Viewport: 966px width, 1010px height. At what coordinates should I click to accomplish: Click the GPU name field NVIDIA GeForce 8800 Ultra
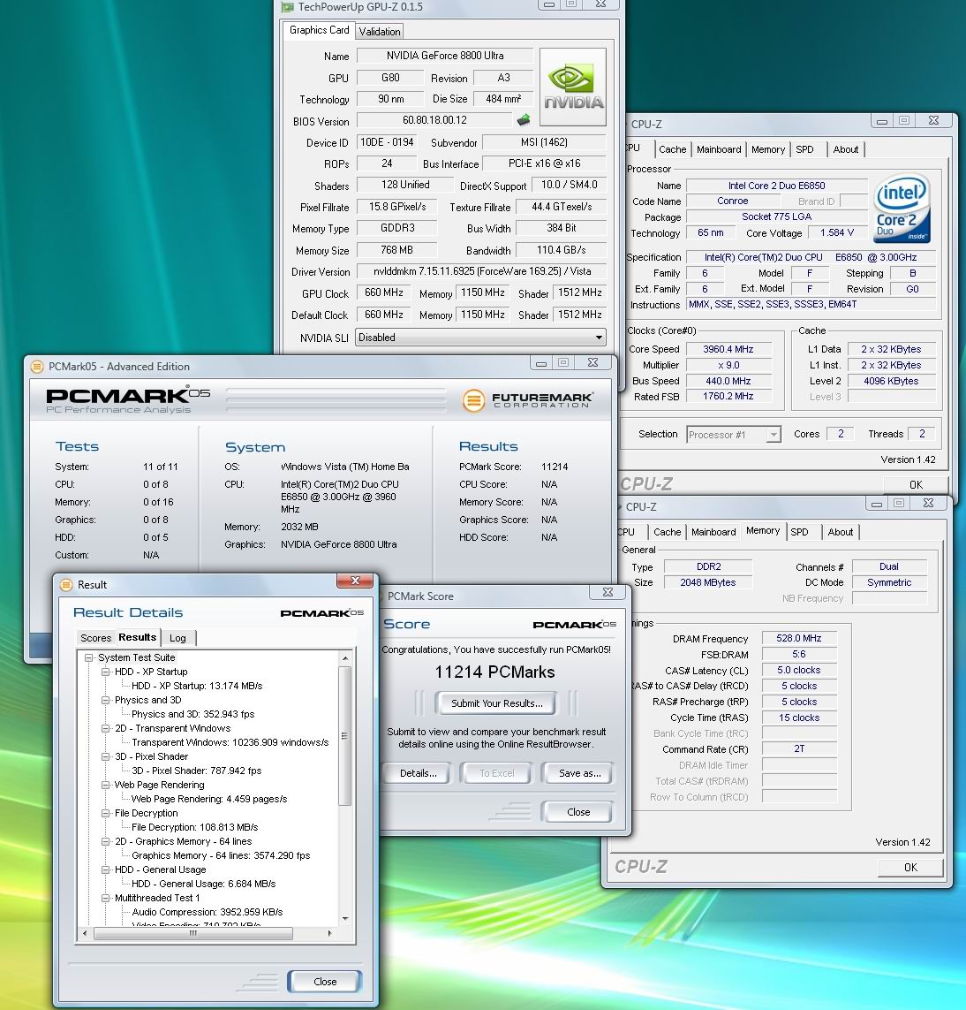click(x=445, y=56)
